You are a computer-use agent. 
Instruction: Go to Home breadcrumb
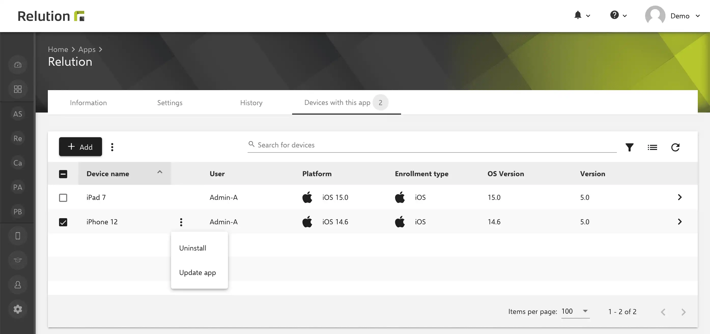pos(58,49)
